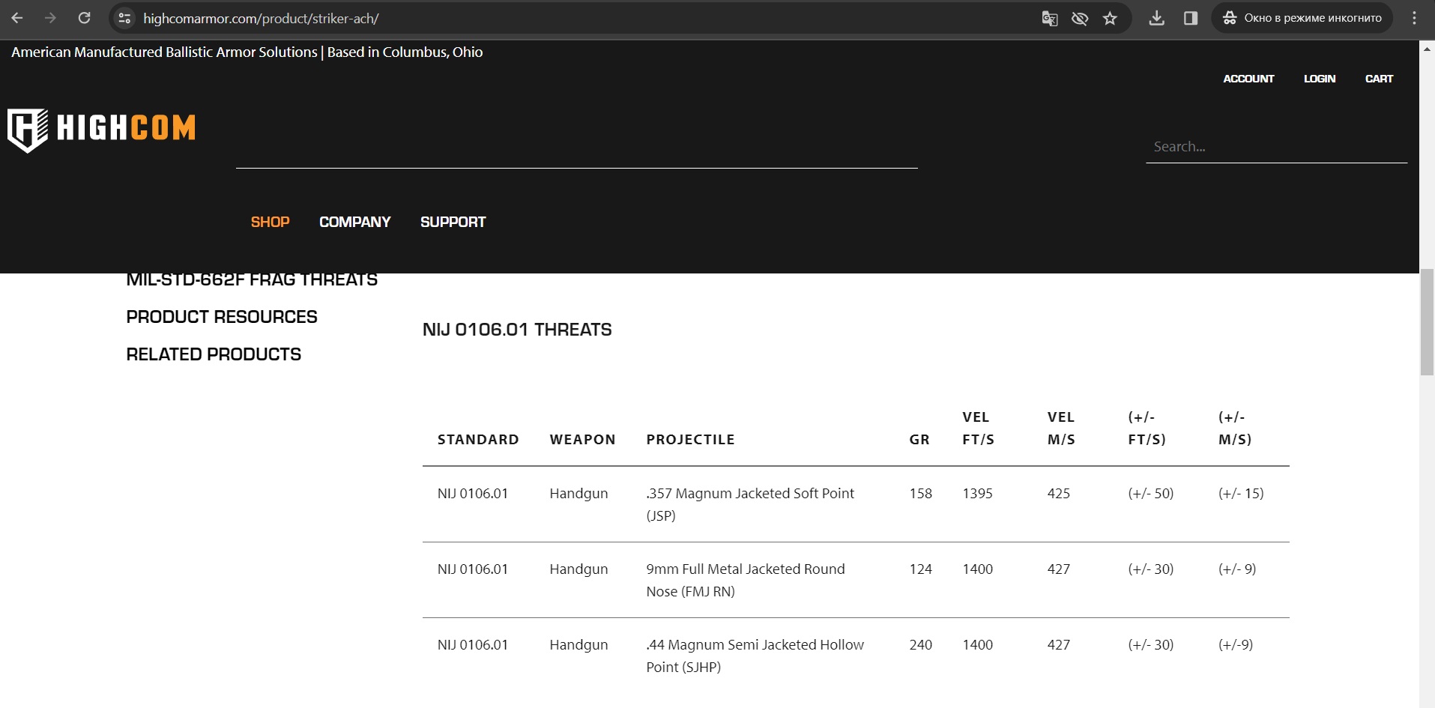Click the HighCom logo
This screenshot has height=708, width=1435.
(x=102, y=129)
